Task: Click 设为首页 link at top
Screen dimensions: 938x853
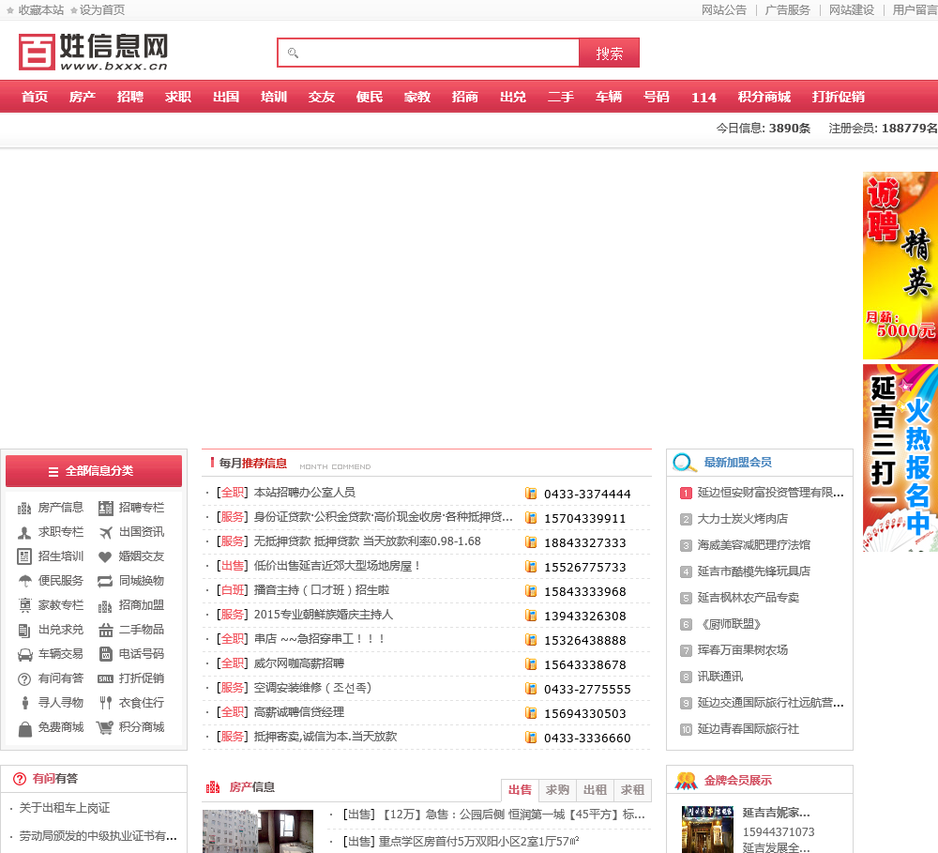Action: click(102, 10)
